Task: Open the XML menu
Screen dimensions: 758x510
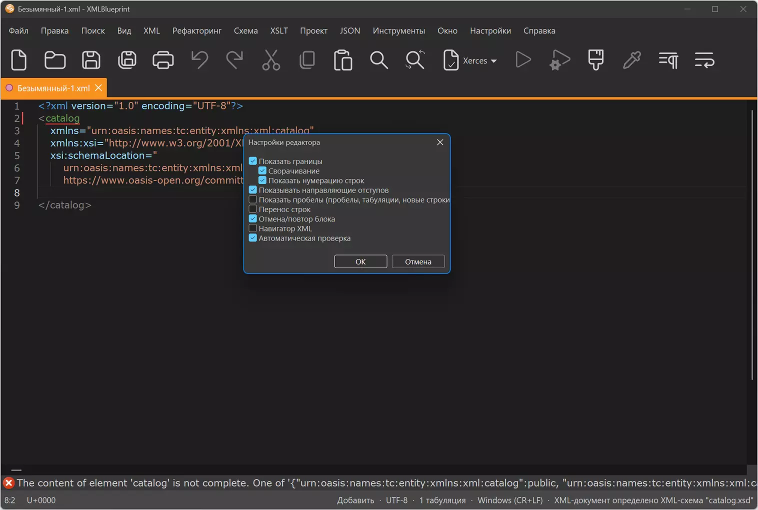Action: (x=151, y=30)
